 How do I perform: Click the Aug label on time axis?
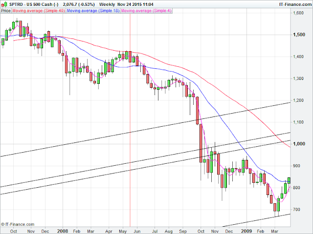coord(169,231)
